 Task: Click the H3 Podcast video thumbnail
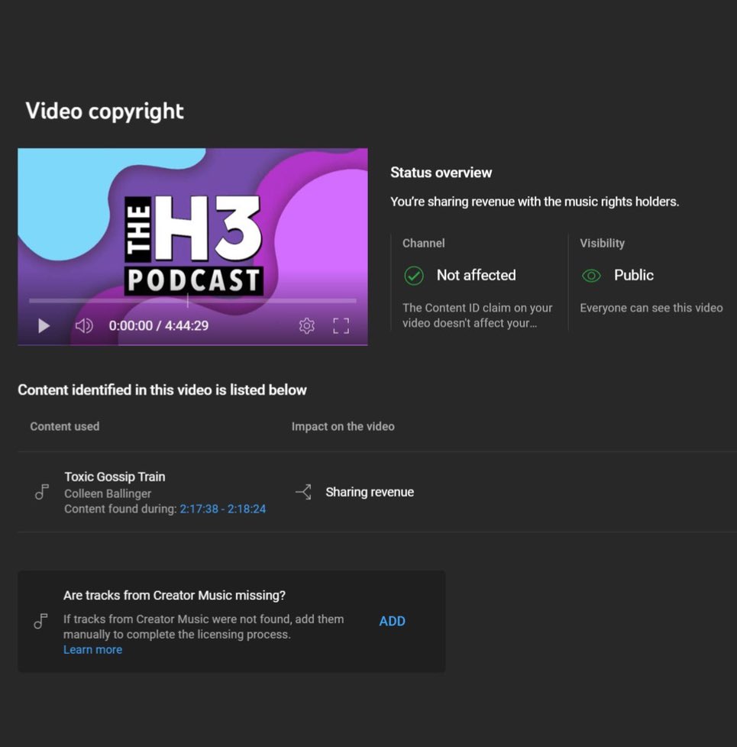point(192,247)
